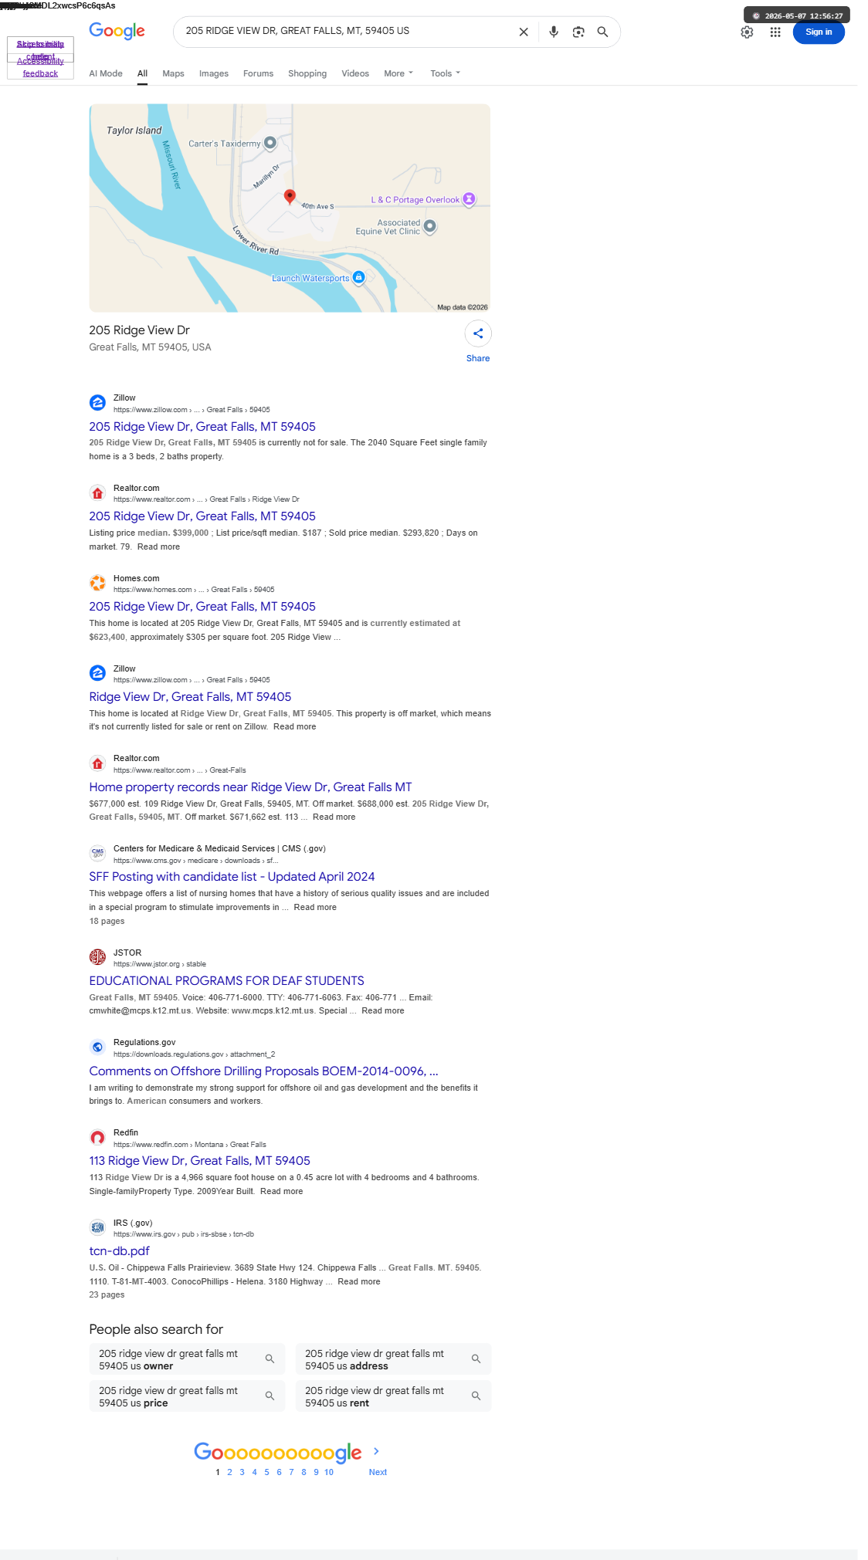Click IRS favicon
This screenshot has height=1560, width=868.
point(97,1227)
